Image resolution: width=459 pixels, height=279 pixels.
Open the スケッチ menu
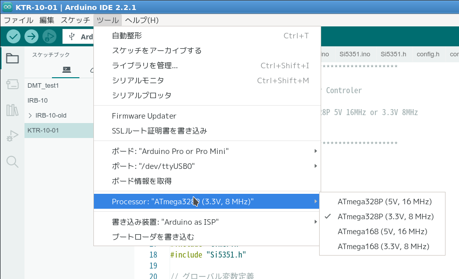75,20
